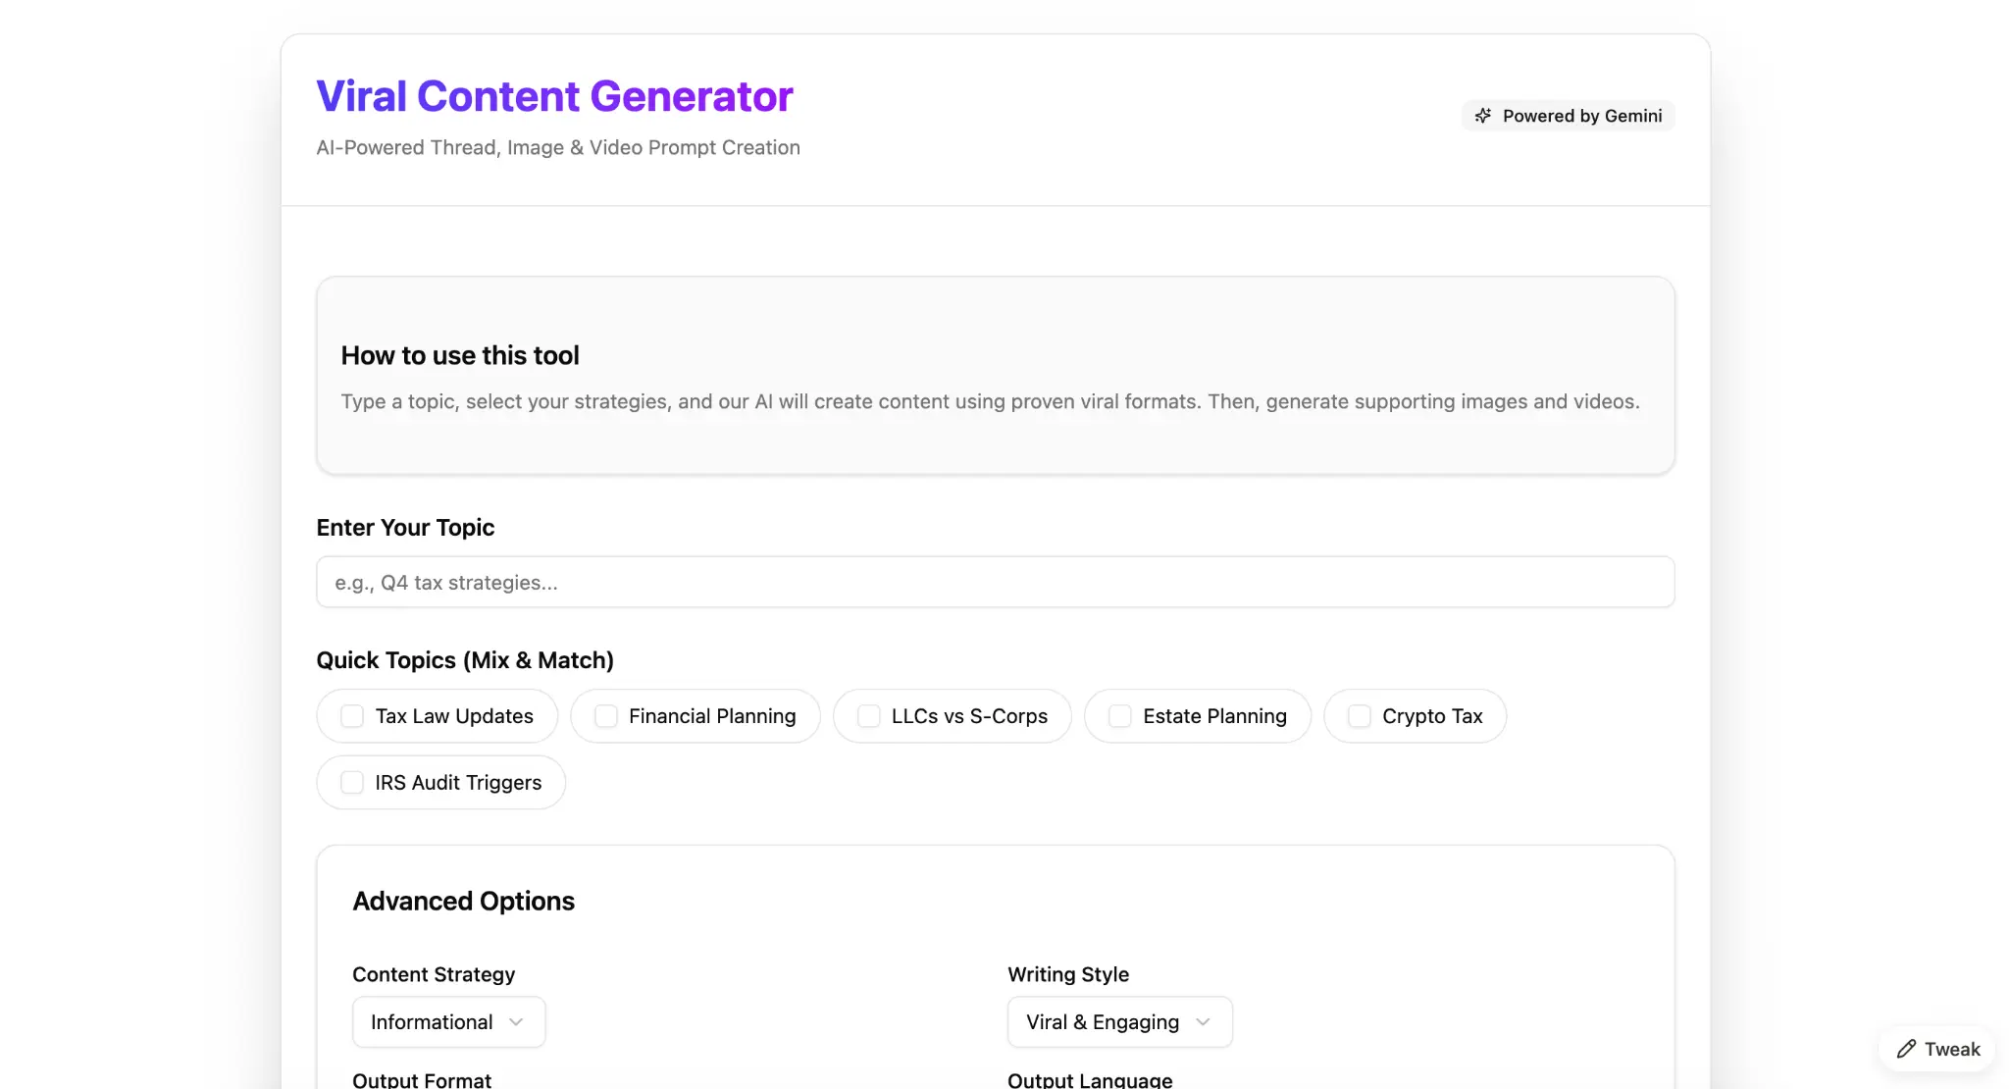Image resolution: width=2009 pixels, height=1089 pixels.
Task: Select the Estate Planning checkbox
Action: 1120,716
